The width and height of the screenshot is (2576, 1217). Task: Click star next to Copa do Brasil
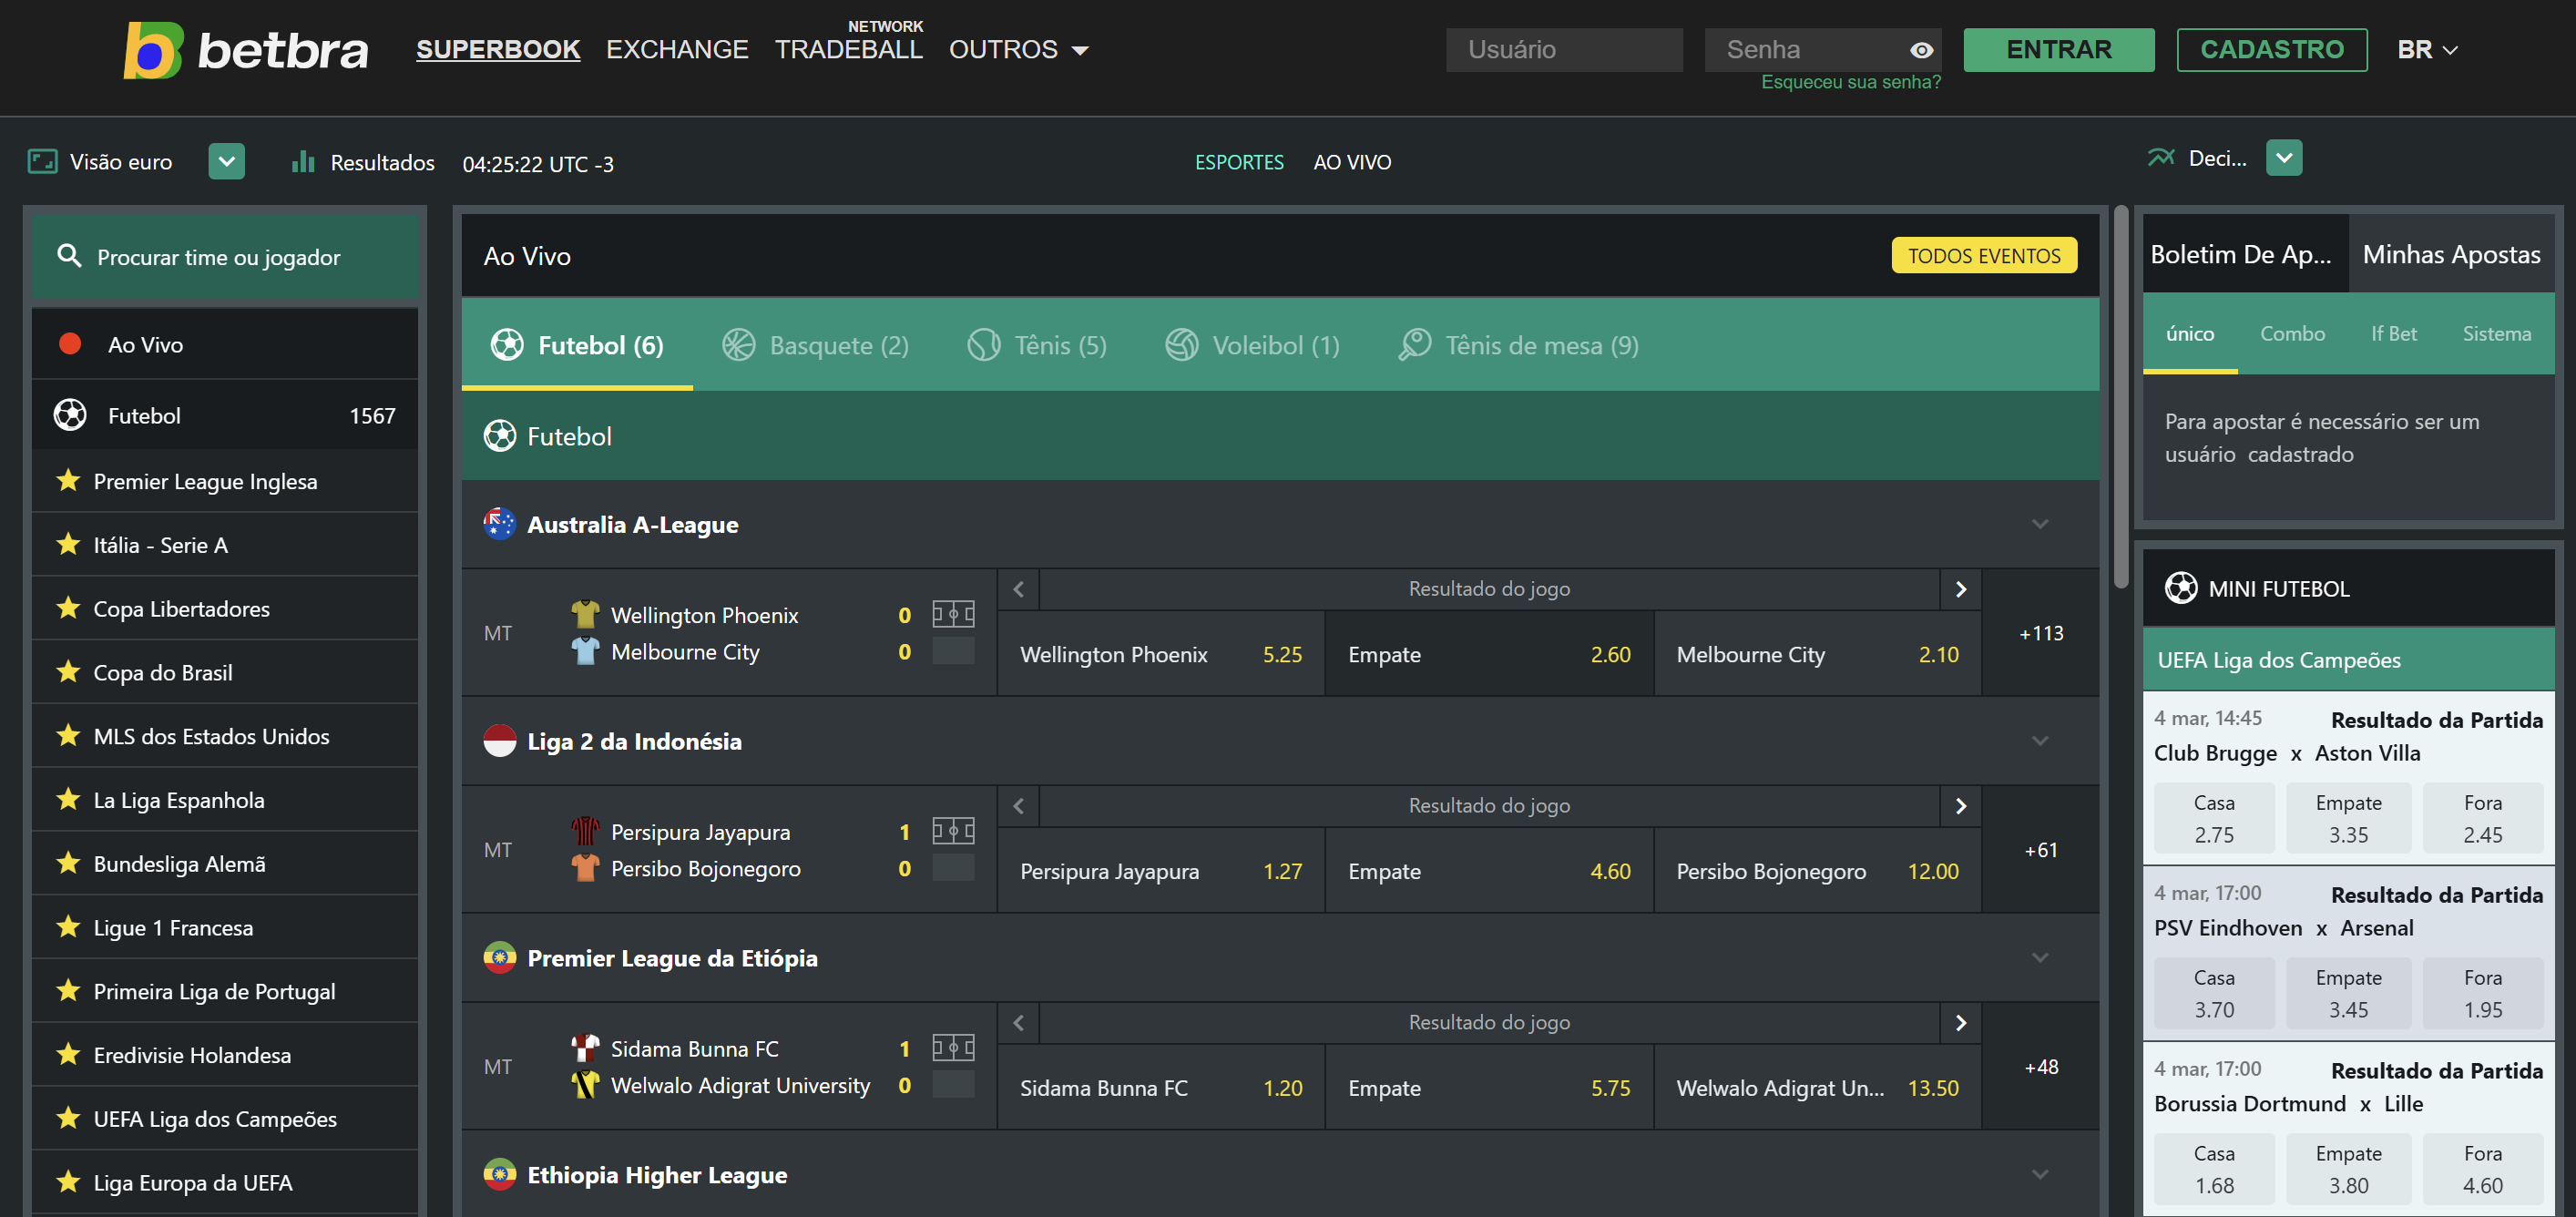pyautogui.click(x=68, y=672)
